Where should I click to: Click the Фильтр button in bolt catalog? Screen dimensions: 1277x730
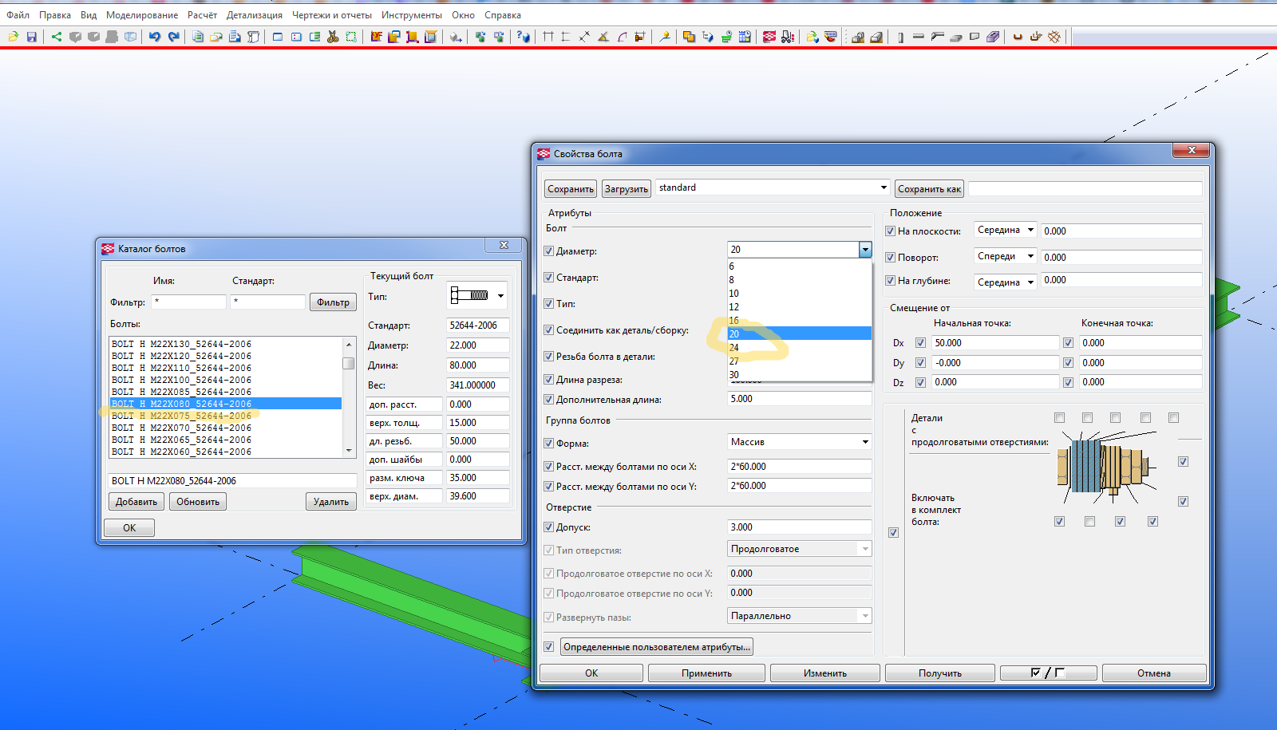coord(333,302)
